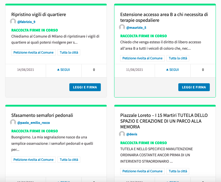Open petition title Ripristino vigili di quartiere
The height and width of the screenshot is (182, 221).
39,15
